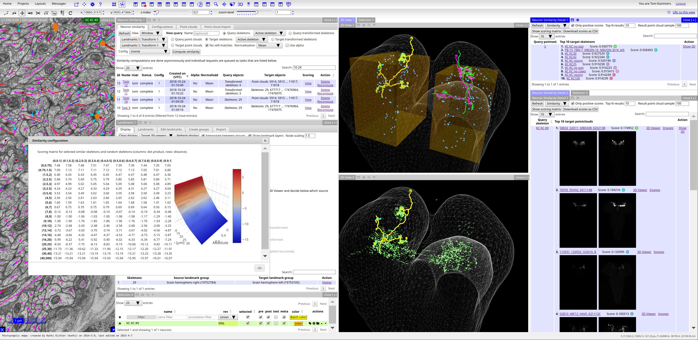Click the x coordinate input field
Screen dimensions: 698x340
click(x=94, y=12)
